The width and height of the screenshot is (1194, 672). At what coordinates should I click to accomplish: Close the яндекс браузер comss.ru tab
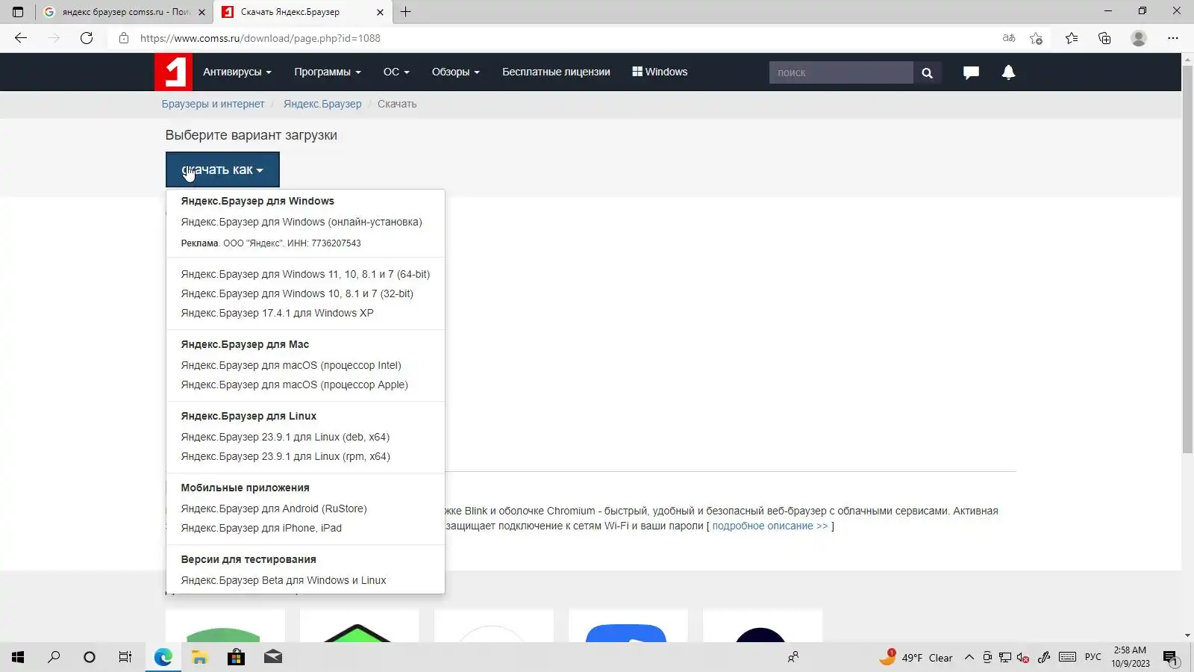(x=201, y=12)
